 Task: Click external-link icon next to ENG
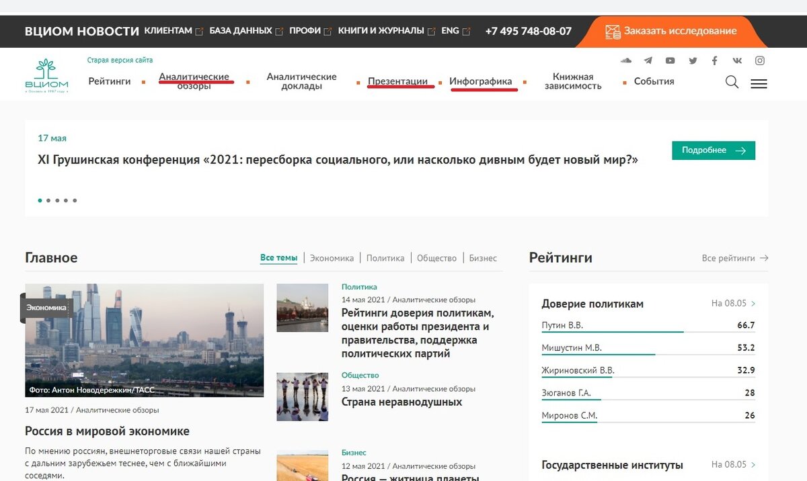point(467,32)
